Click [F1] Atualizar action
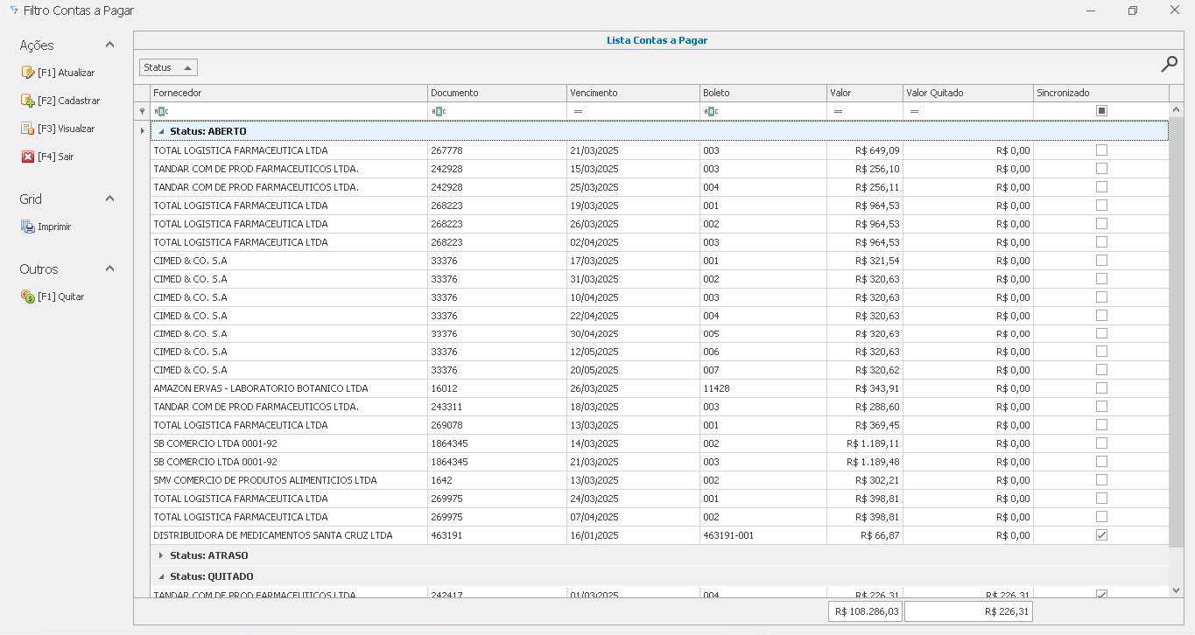The height and width of the screenshot is (635, 1195). [66, 73]
